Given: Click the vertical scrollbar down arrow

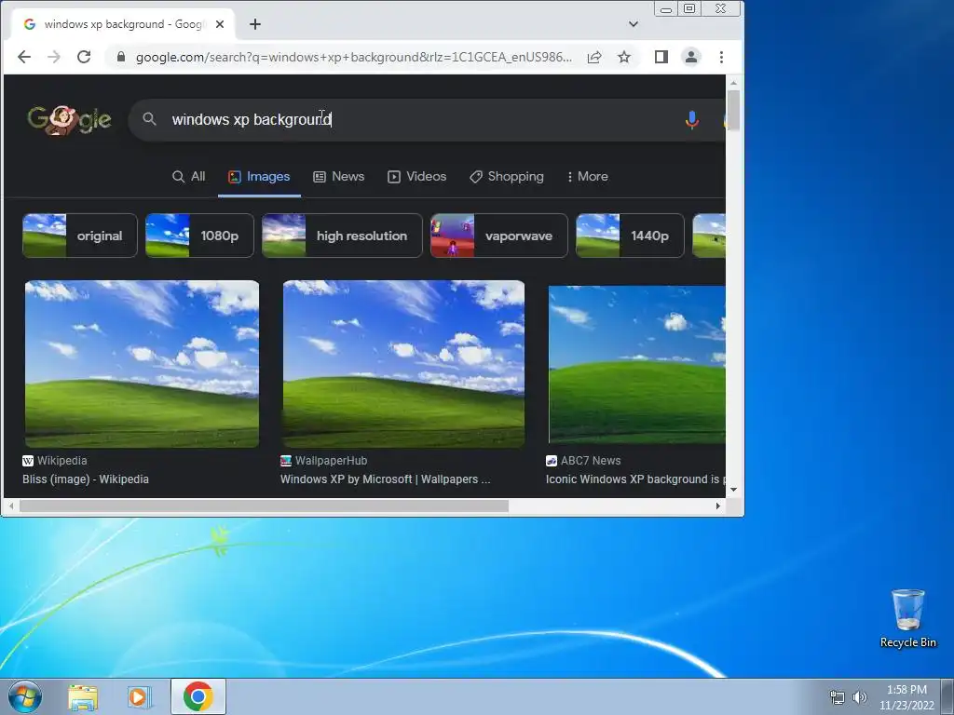Looking at the screenshot, I should [734, 490].
